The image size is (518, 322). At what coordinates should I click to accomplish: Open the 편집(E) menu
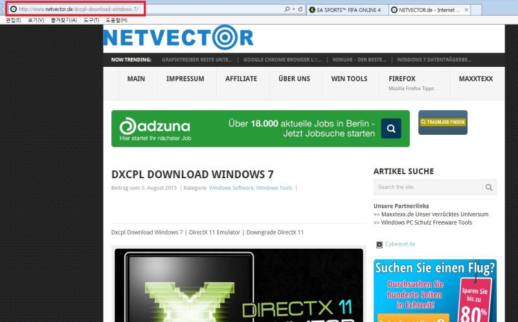tap(14, 20)
